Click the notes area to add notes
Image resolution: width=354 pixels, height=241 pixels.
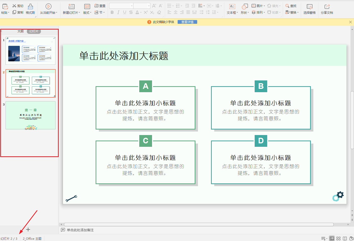pyautogui.click(x=80, y=230)
